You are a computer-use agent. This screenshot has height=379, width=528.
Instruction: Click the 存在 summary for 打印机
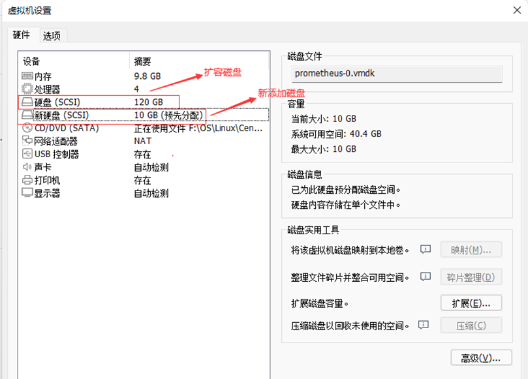pyautogui.click(x=142, y=181)
